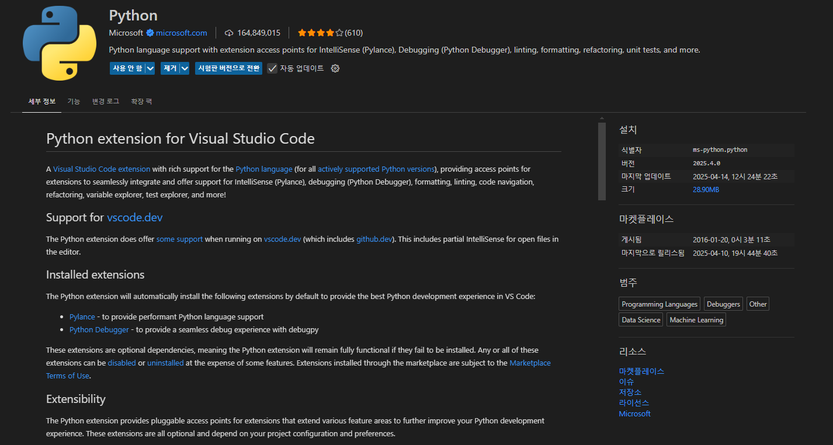833x445 pixels.
Task: Click the disabled link
Action: click(x=122, y=363)
